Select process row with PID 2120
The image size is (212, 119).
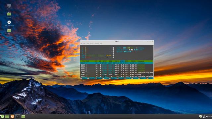(117, 65)
